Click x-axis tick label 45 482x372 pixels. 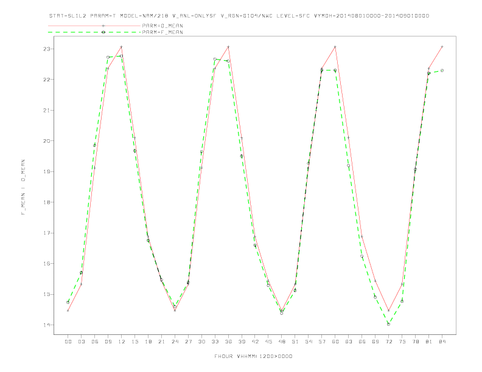[268, 342]
